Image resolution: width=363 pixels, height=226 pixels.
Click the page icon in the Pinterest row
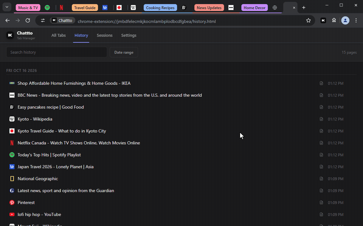tap(321, 203)
